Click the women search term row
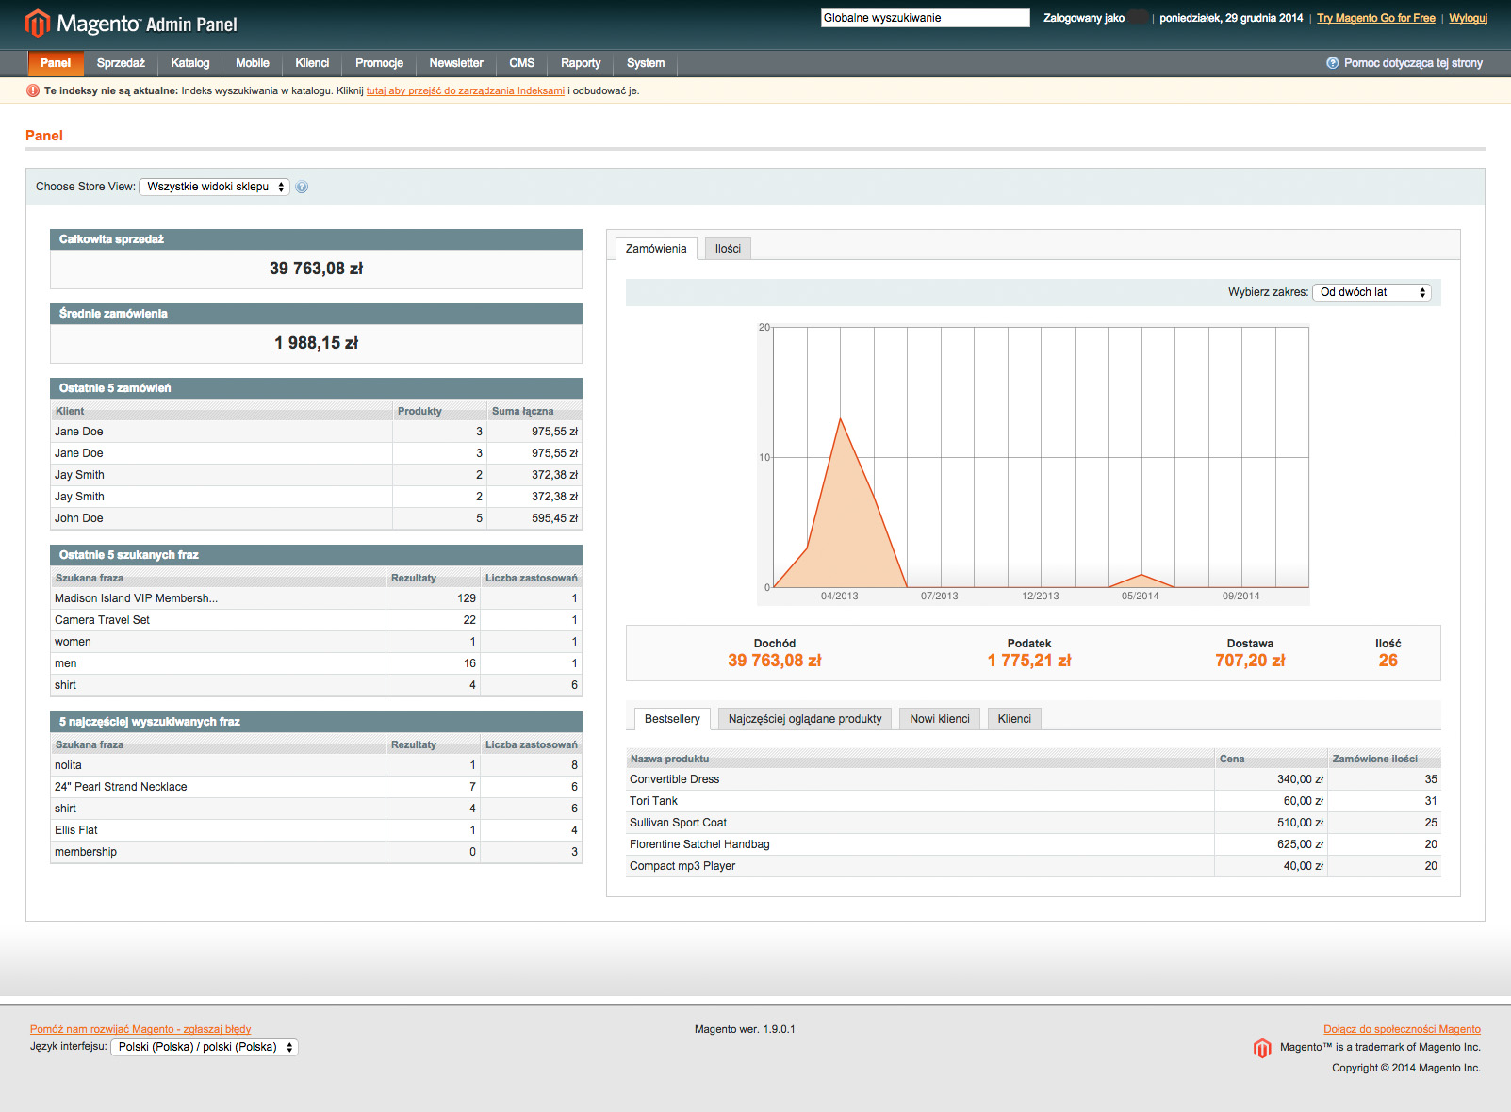This screenshot has height=1112, width=1511. click(316, 642)
